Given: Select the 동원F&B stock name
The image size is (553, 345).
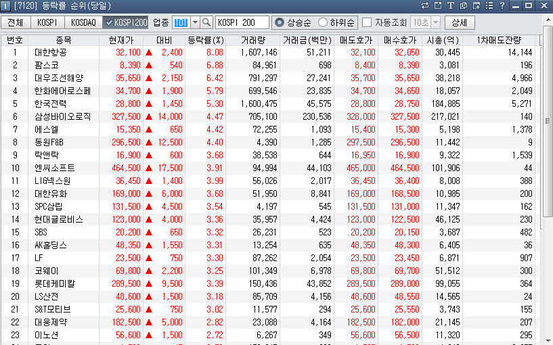Looking at the screenshot, I should [x=49, y=142].
